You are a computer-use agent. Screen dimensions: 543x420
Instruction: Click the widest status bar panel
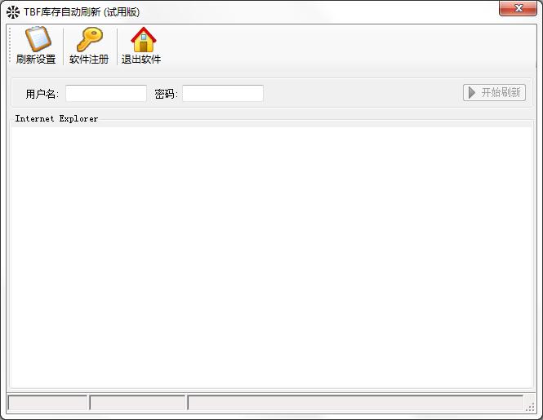tap(355, 403)
